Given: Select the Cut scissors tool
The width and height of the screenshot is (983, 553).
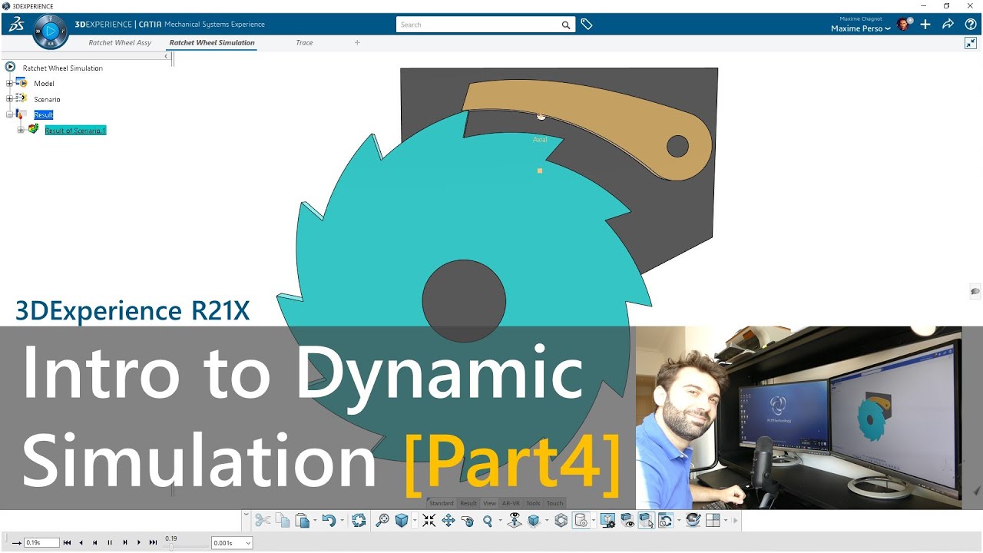Looking at the screenshot, I should click(x=263, y=521).
